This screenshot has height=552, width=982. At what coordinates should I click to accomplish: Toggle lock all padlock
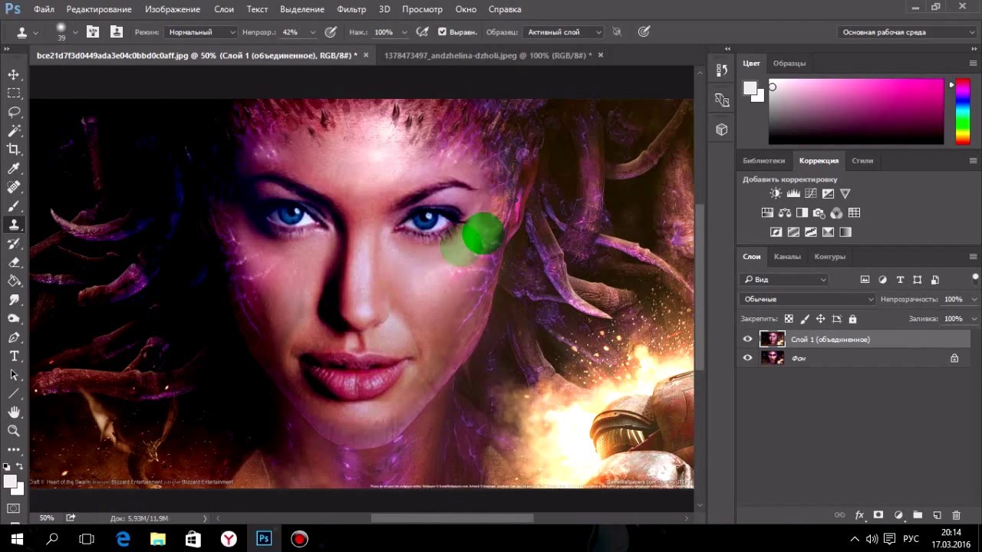pos(852,319)
